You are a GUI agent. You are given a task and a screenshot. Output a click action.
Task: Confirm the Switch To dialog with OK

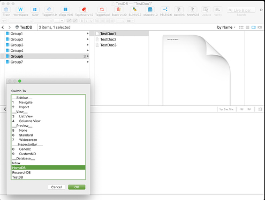77,187
